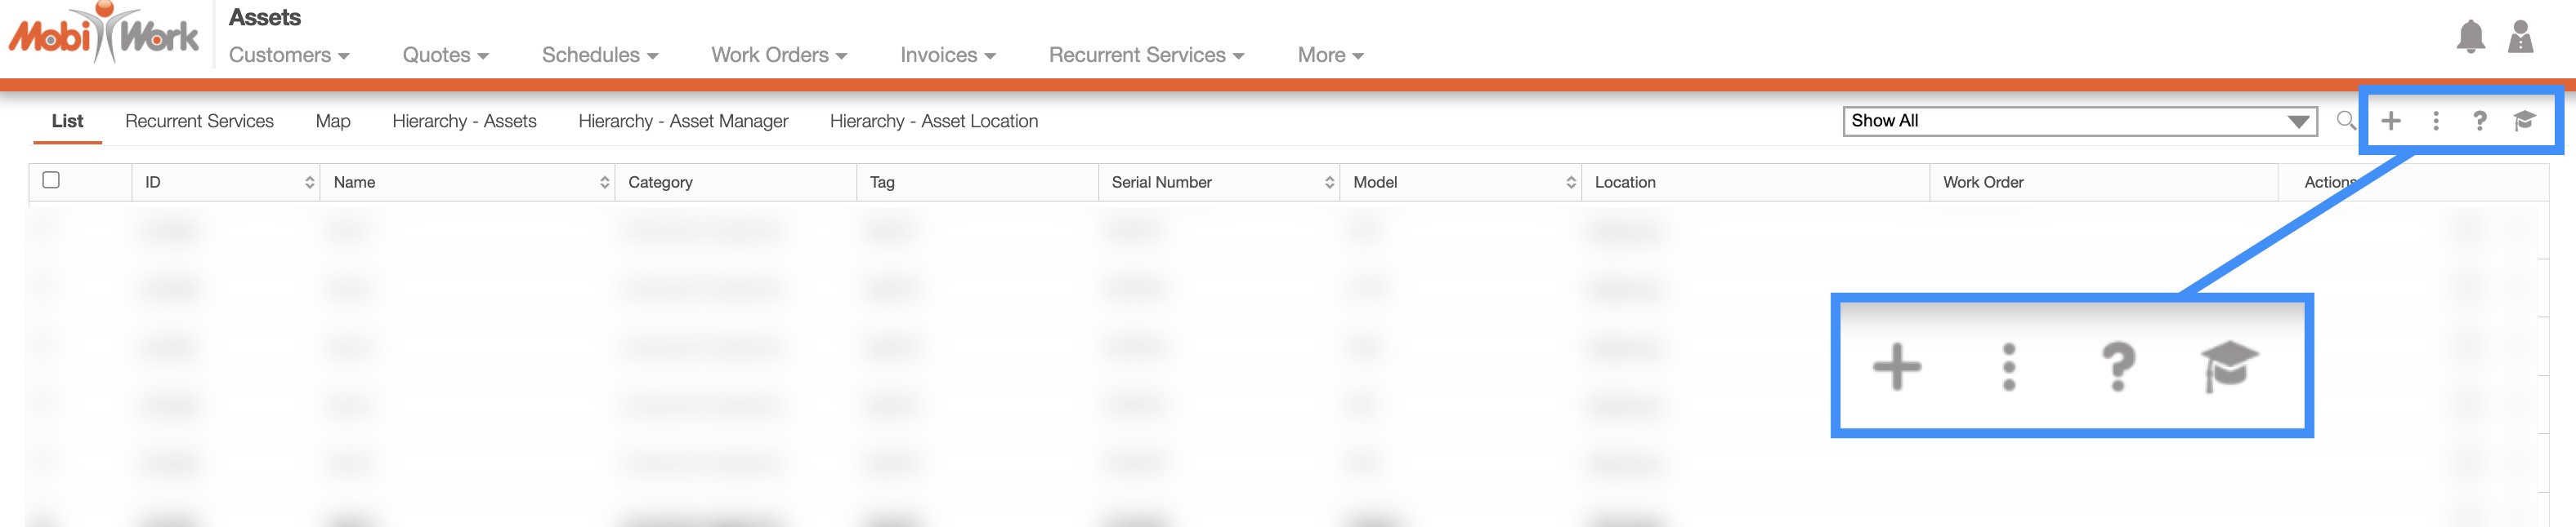Open the three-dot more options menu
The image size is (2576, 527).
tap(2435, 121)
